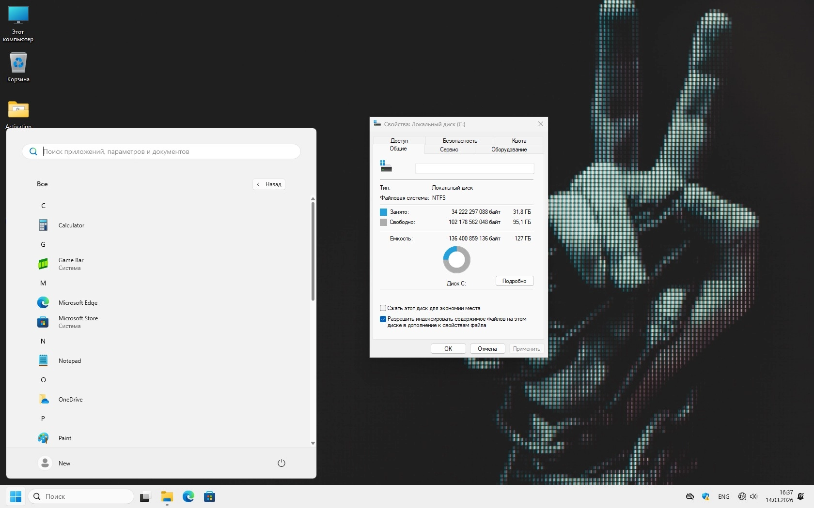Enable compress this disk checkbox
Viewport: 814px width, 508px height.
tap(383, 308)
